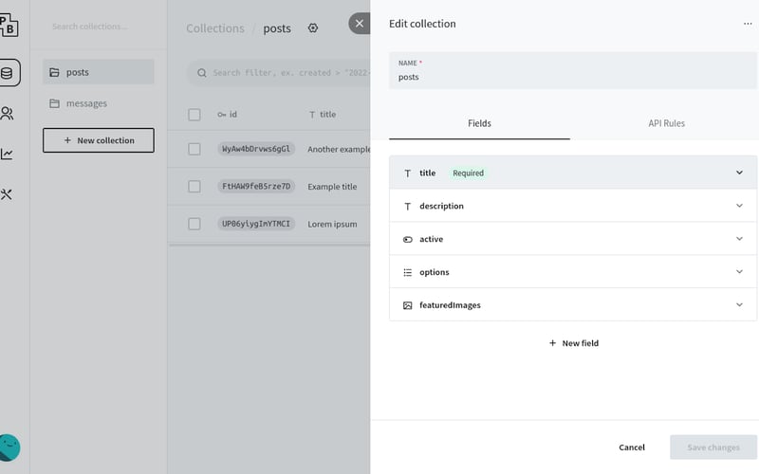Click the Collections breadcrumb

pos(215,28)
